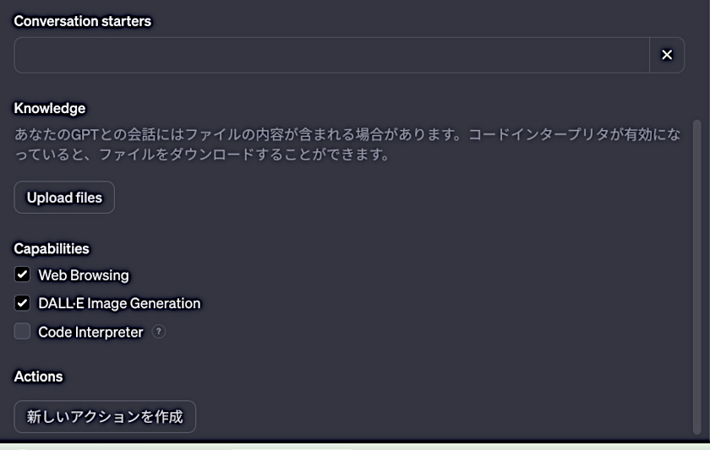Click into the Conversation starters text field
This screenshot has width=710, height=450.
pyautogui.click(x=332, y=55)
